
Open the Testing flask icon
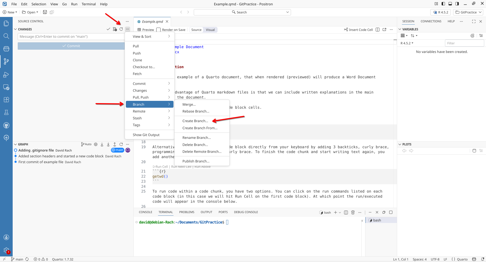6,112
